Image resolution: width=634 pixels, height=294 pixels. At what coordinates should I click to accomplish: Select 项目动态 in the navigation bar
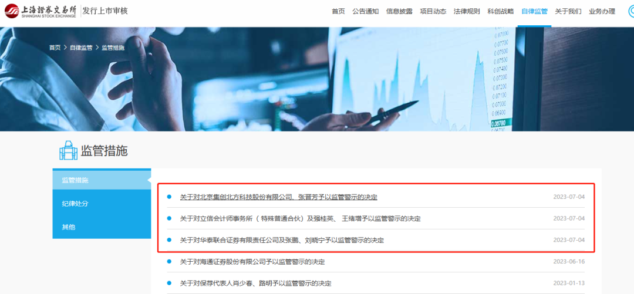pos(433,11)
